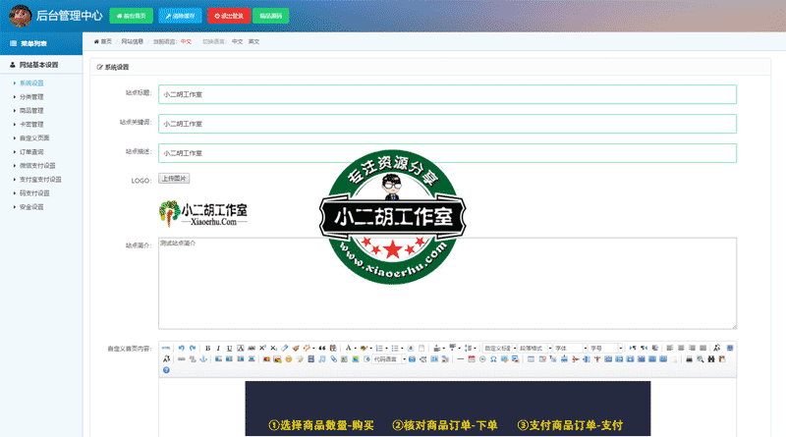Click the 上传图片 upload button

click(x=174, y=179)
